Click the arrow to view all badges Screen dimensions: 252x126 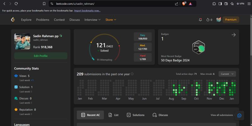(x=234, y=35)
